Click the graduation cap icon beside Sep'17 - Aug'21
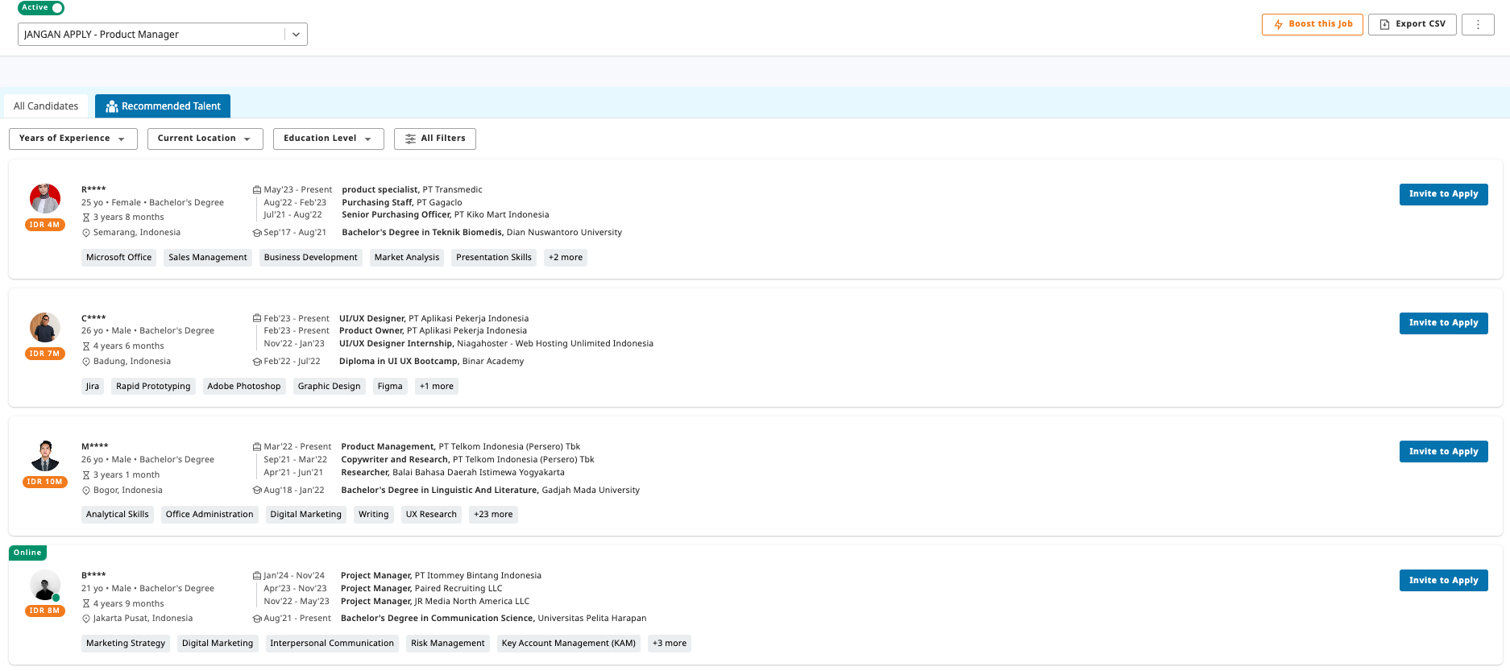Image resolution: width=1510 pixels, height=671 pixels. point(257,233)
